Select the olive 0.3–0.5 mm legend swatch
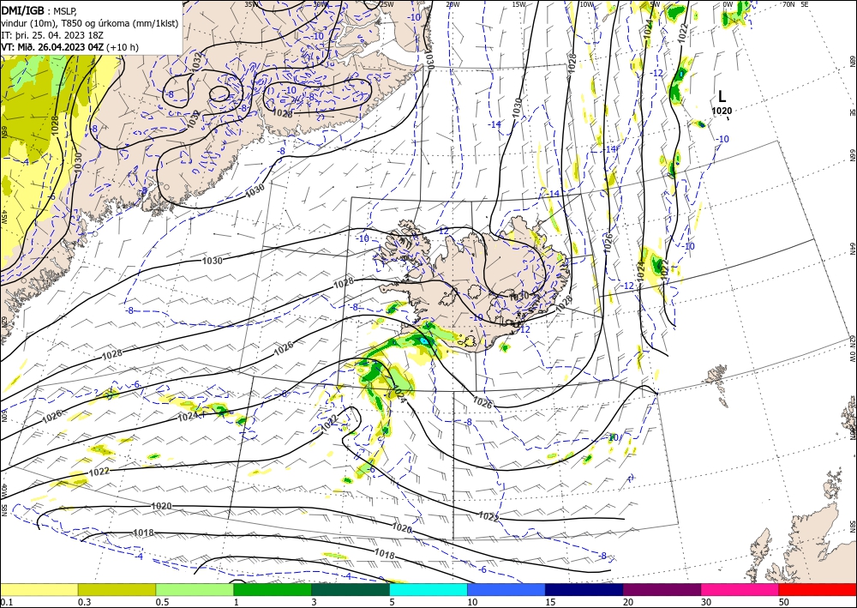This screenshot has height=608, width=857. pos(117,589)
